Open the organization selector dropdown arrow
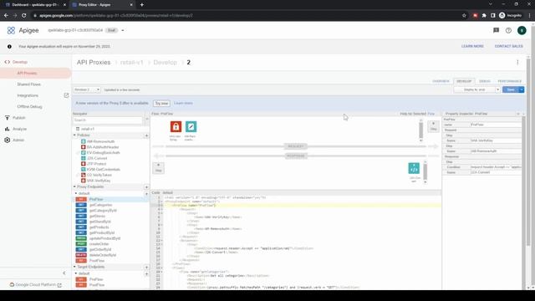The image size is (535, 301). coord(123,30)
